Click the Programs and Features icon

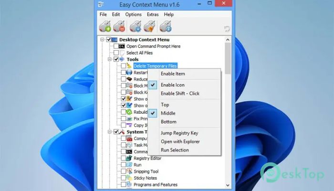pos(129,184)
